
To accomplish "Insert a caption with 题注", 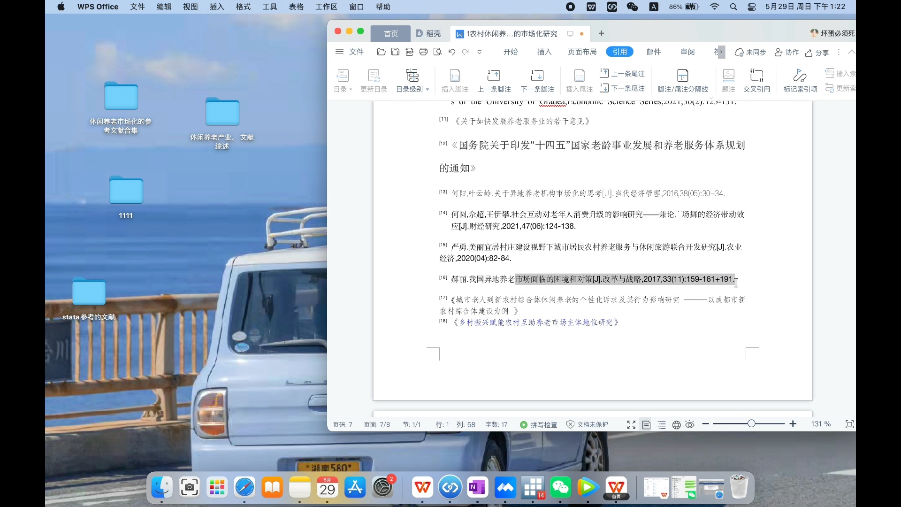I will (x=728, y=81).
